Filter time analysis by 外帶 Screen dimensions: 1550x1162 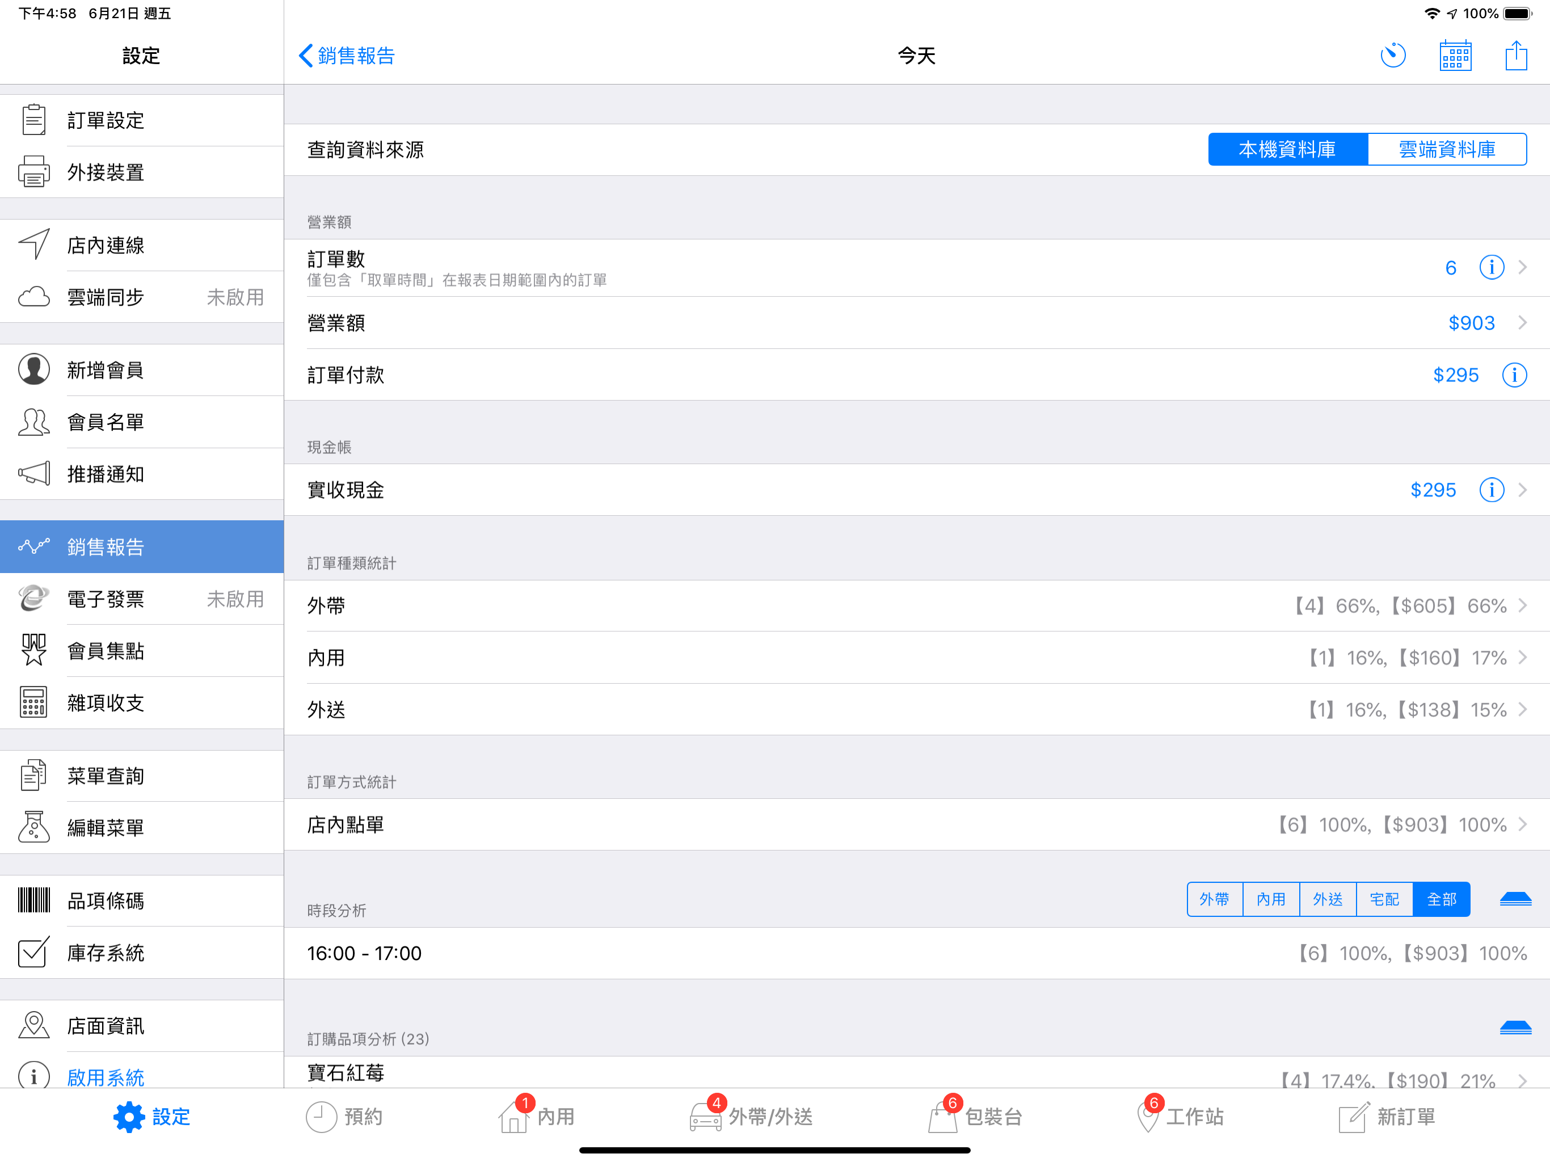tap(1214, 899)
